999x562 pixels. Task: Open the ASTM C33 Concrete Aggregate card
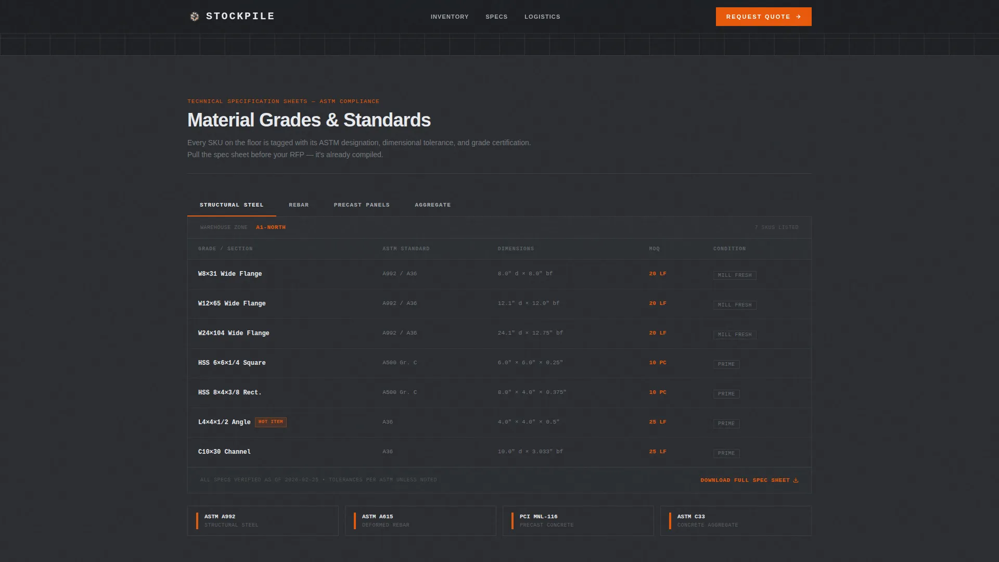pos(736,521)
